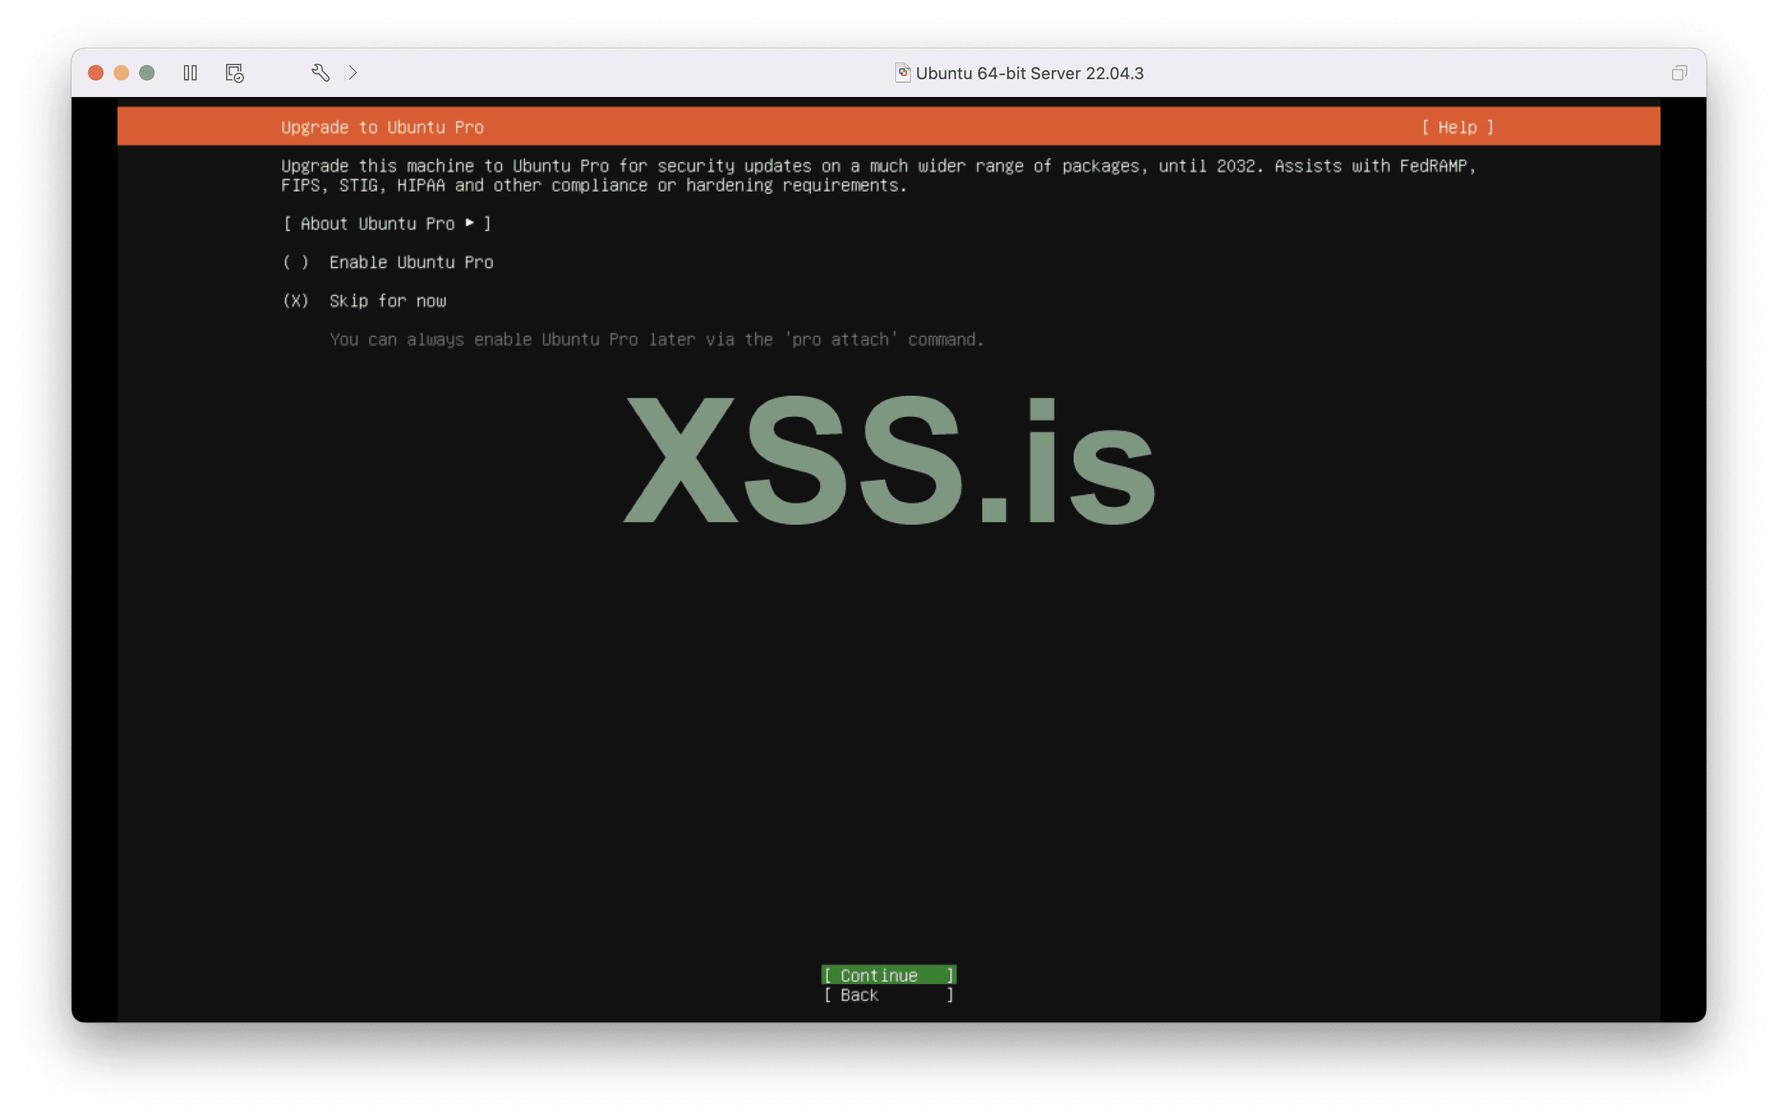Open virtual machine settings wrench
This screenshot has width=1778, height=1117.
tap(320, 72)
